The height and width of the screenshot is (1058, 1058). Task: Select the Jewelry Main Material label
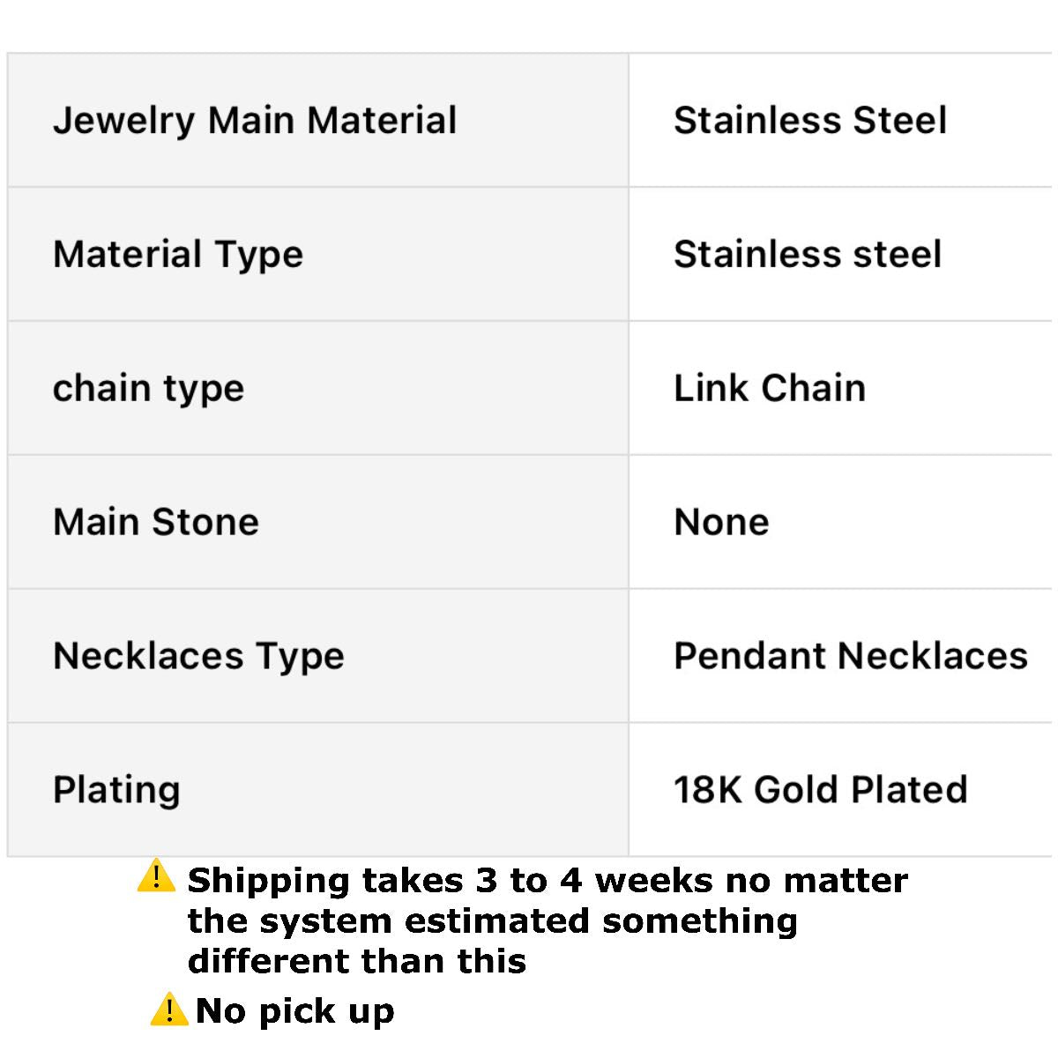[x=255, y=121]
